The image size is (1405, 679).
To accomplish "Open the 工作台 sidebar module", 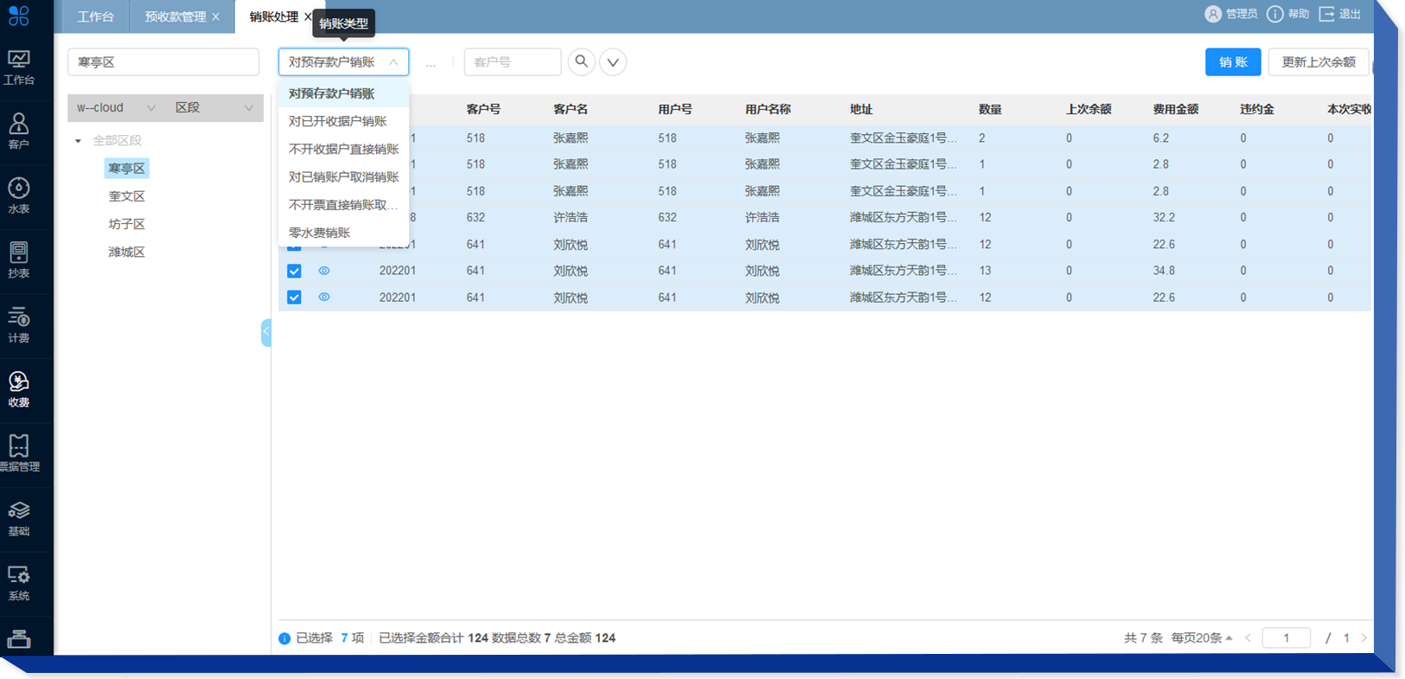I will click(x=18, y=67).
